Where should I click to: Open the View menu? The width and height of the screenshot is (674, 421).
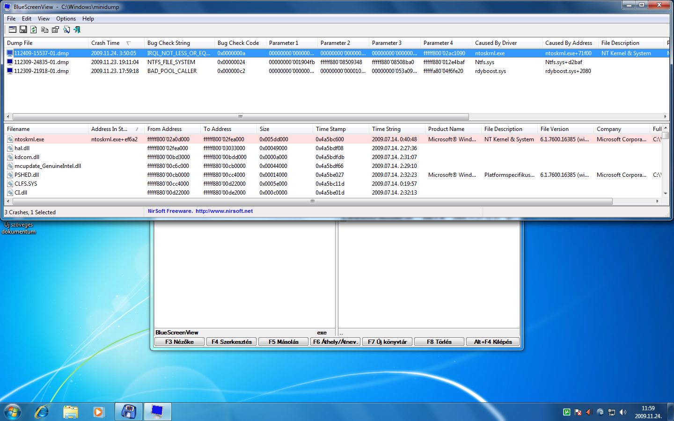pyautogui.click(x=44, y=19)
